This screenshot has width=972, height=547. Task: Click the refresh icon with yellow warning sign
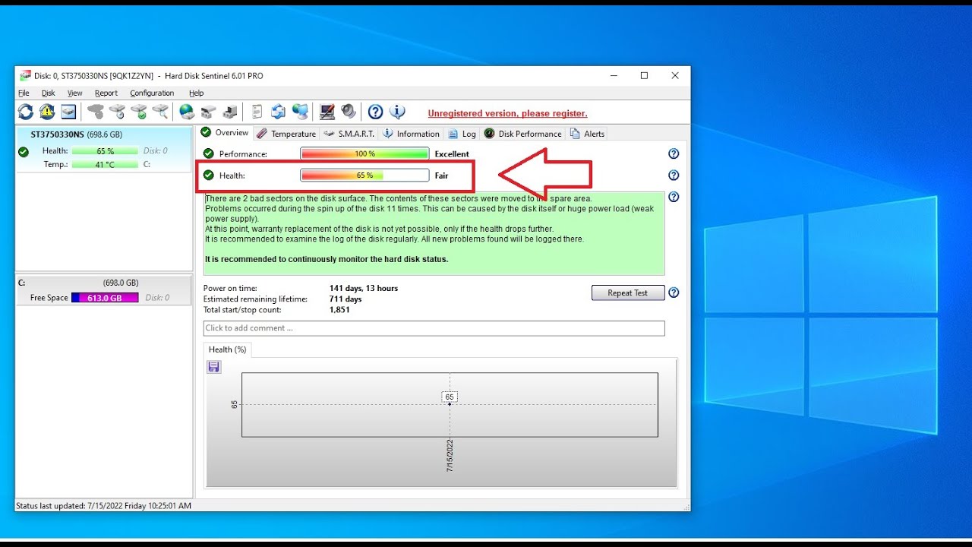47,112
